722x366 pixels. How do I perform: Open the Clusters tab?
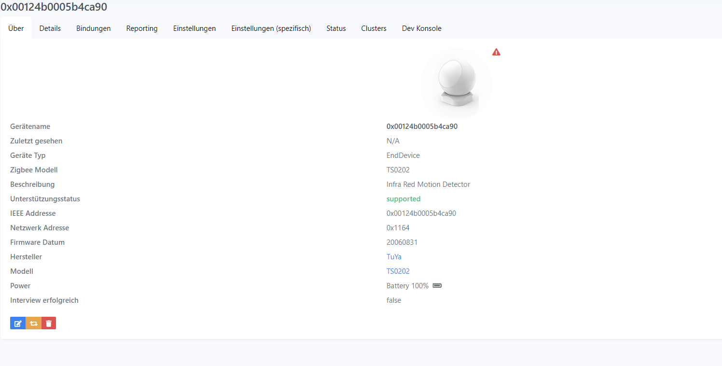pyautogui.click(x=374, y=28)
